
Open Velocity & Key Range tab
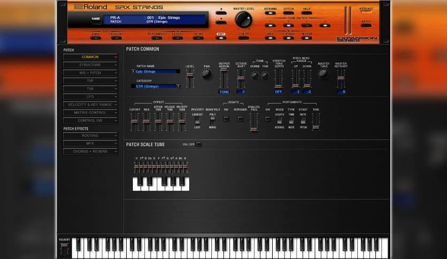click(x=90, y=105)
